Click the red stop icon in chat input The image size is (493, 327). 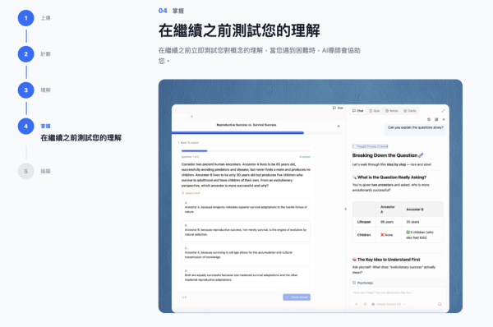(x=440, y=304)
